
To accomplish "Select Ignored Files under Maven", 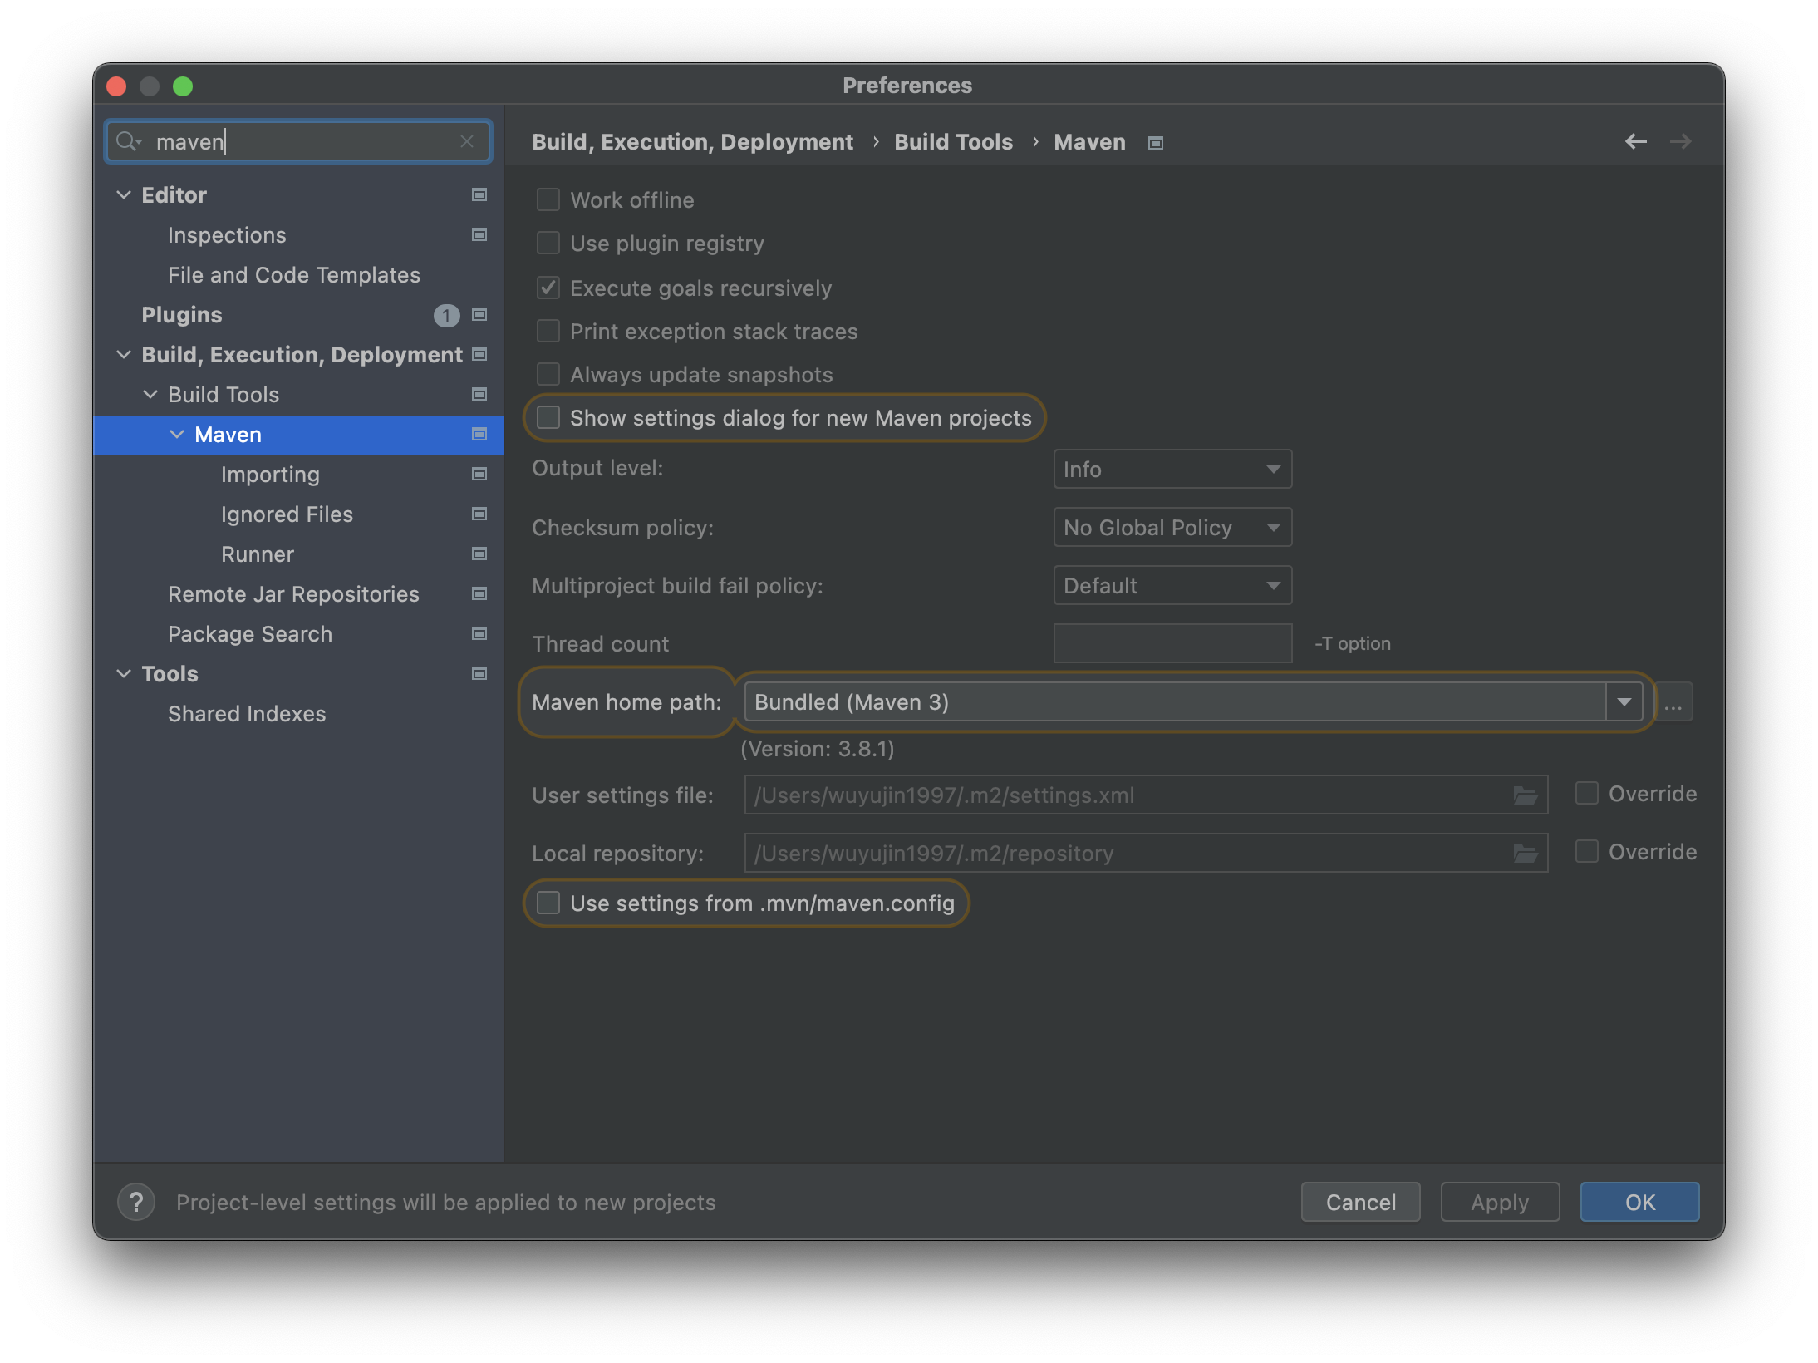I will pyautogui.click(x=287, y=514).
